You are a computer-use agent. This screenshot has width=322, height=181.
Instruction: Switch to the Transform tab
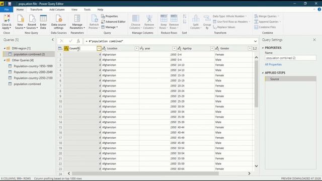point(36,10)
